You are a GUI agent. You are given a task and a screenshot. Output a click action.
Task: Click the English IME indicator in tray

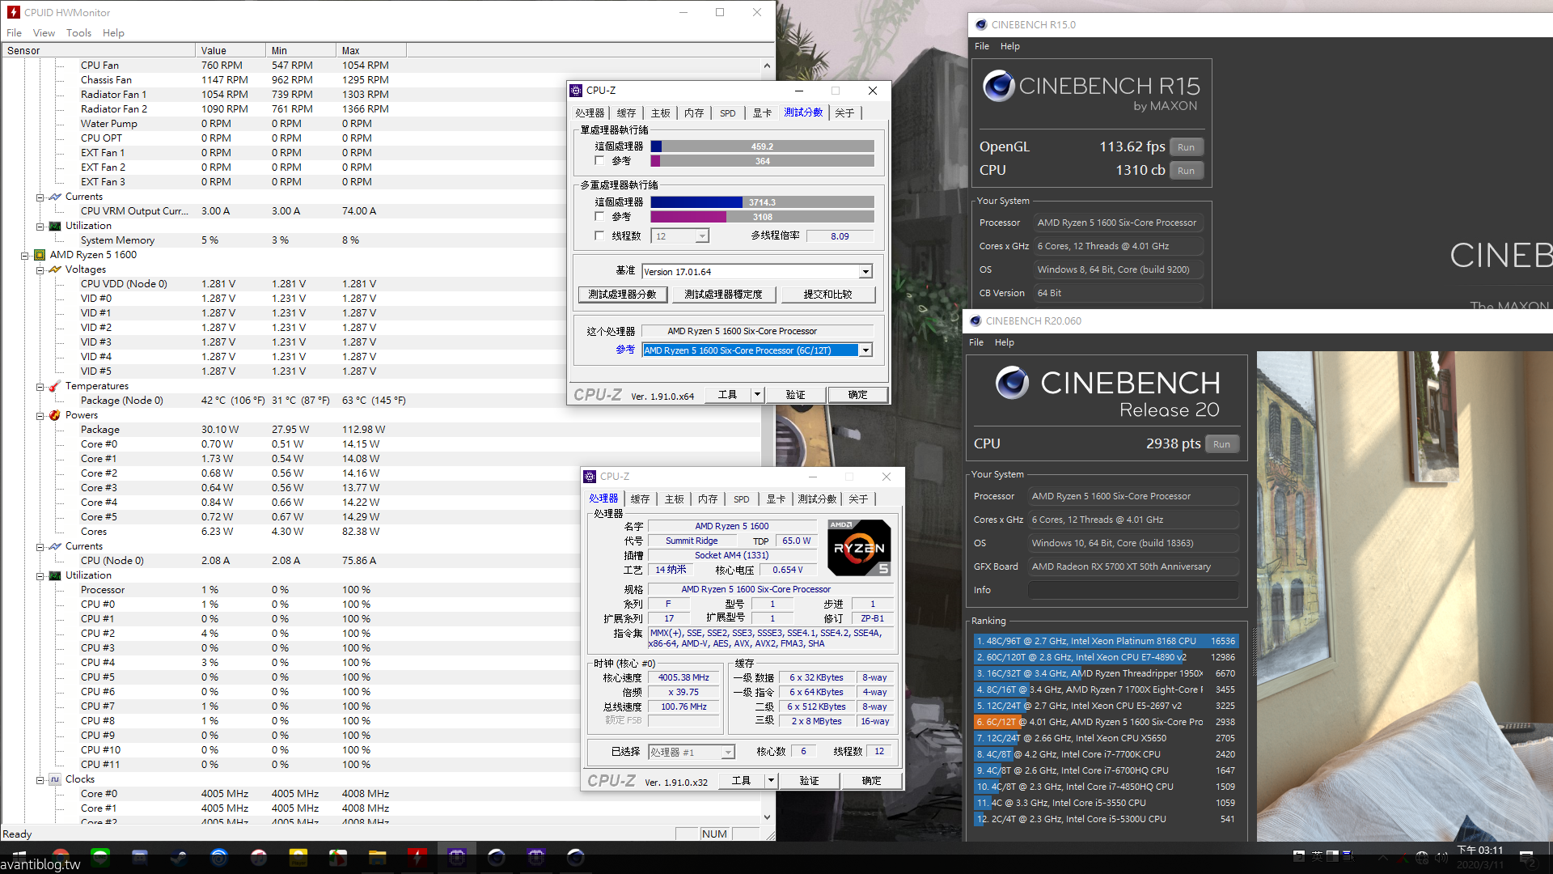[x=1317, y=856]
